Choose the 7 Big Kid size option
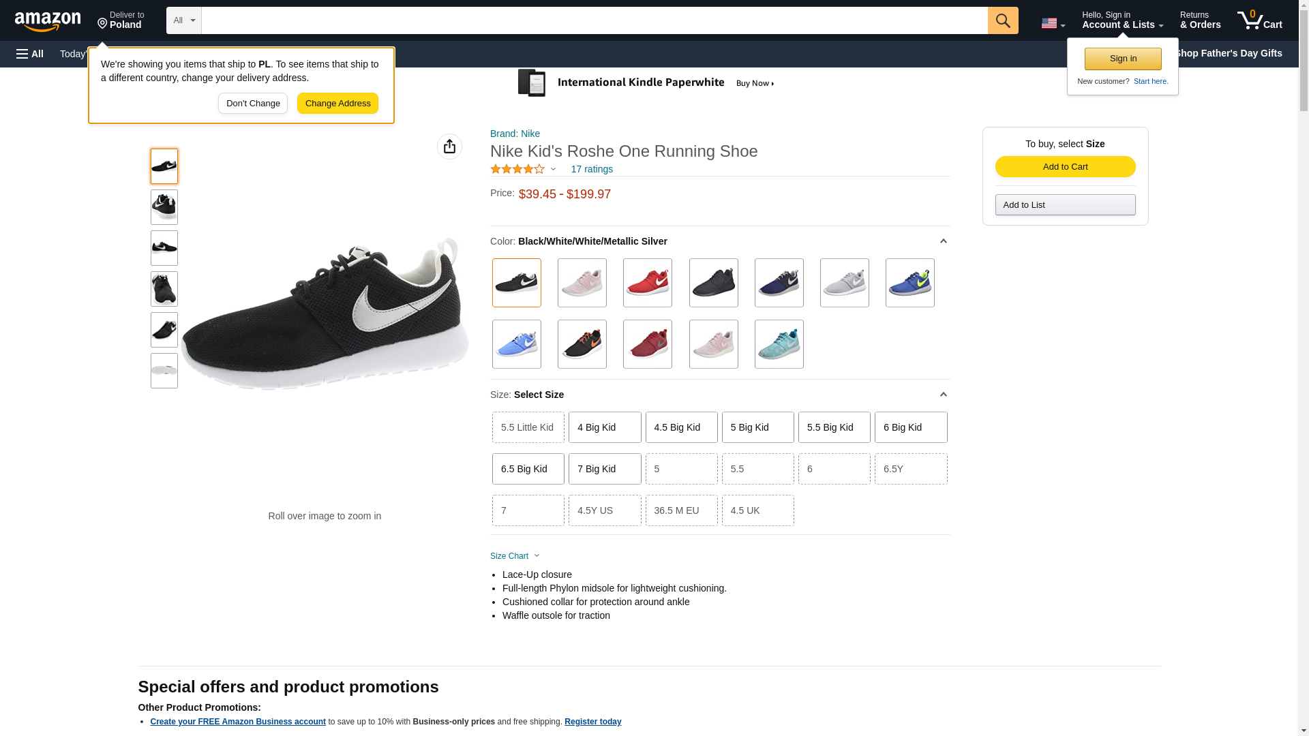 point(604,469)
